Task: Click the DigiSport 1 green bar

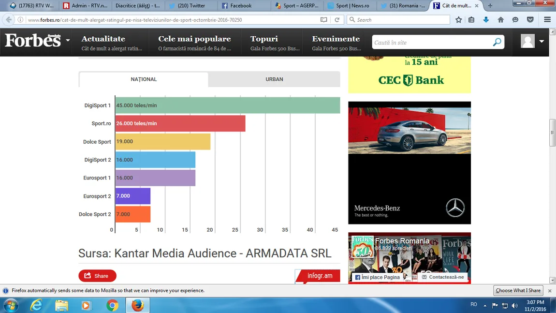Action: pos(228,105)
